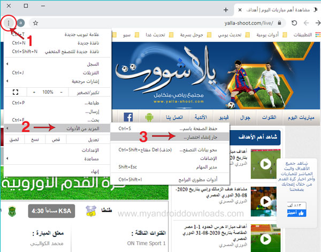Open التنزيلات from the menu
This screenshot has height=252, width=321.
click(58, 73)
